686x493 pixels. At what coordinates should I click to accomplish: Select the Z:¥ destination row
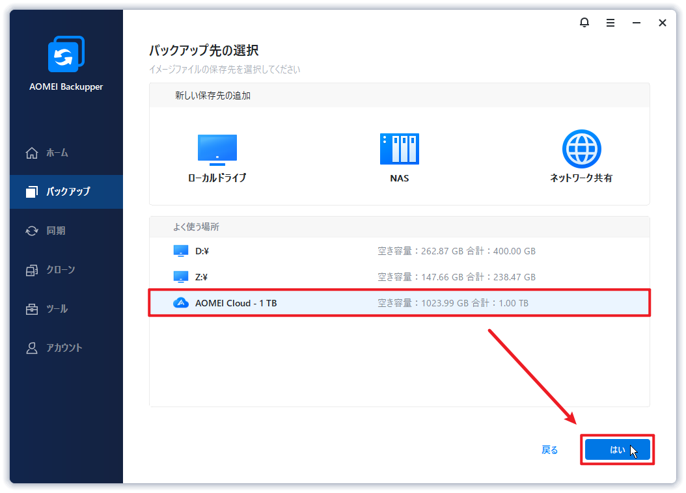click(400, 276)
